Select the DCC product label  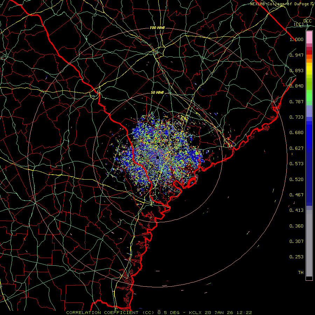[307, 21]
